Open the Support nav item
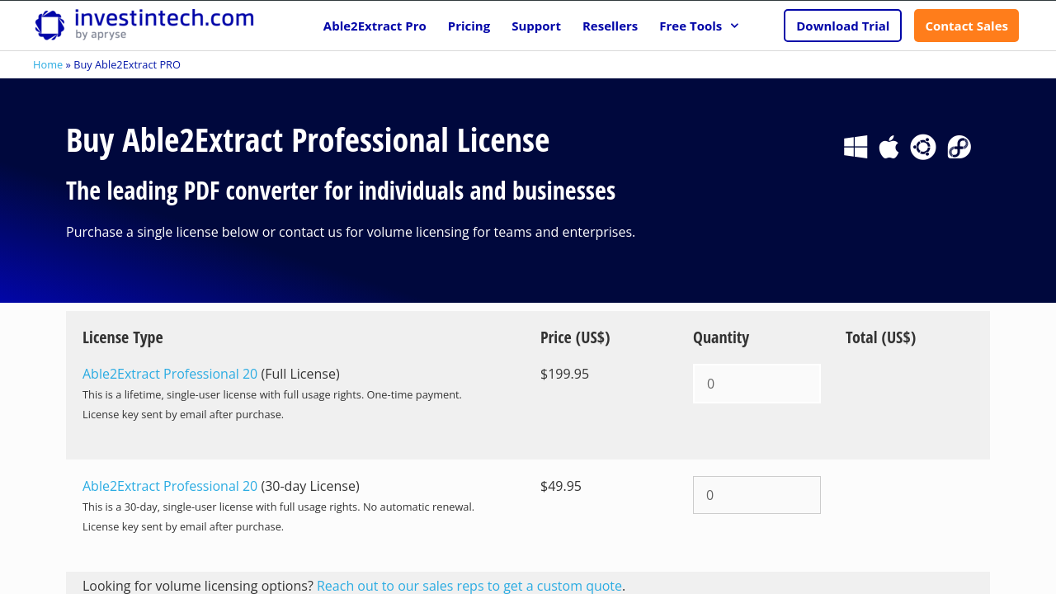 pyautogui.click(x=536, y=26)
